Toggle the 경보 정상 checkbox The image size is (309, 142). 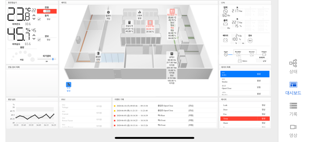coord(39,40)
